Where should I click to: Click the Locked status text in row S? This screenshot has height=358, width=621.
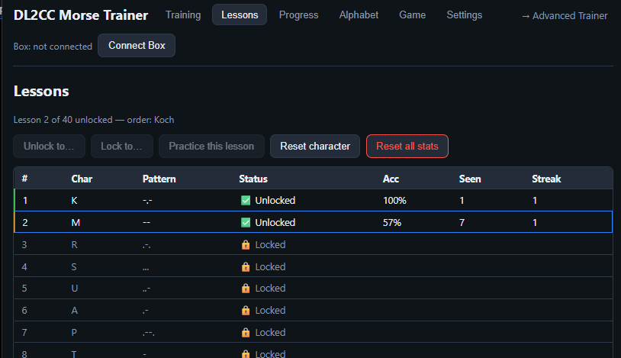[270, 267]
